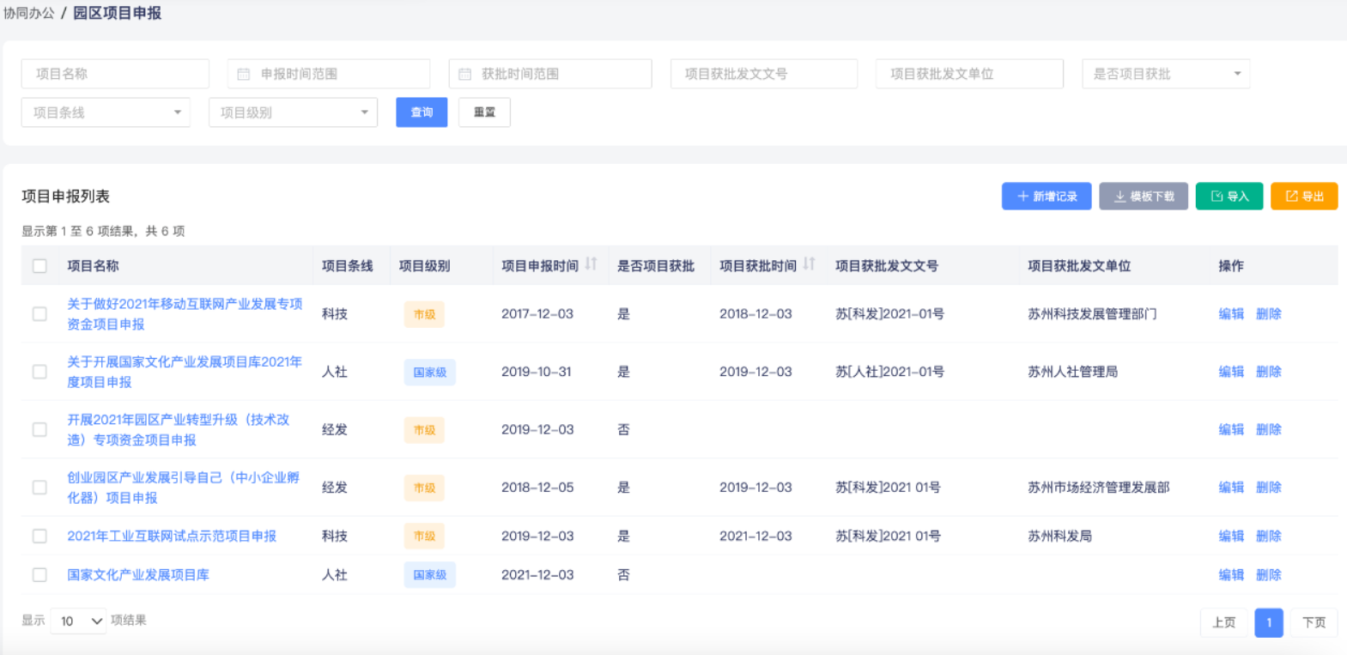Check the box for 国家文化产业发展项目库 row
This screenshot has height=655, width=1347.
pos(39,575)
